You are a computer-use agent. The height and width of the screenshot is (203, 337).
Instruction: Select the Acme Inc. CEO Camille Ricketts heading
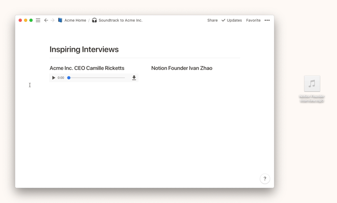[87, 68]
